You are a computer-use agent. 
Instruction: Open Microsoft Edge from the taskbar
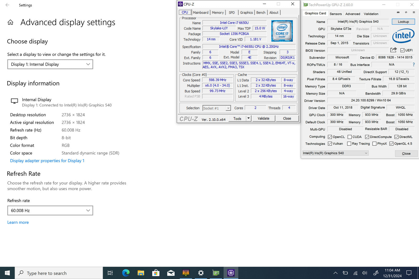coord(126,273)
